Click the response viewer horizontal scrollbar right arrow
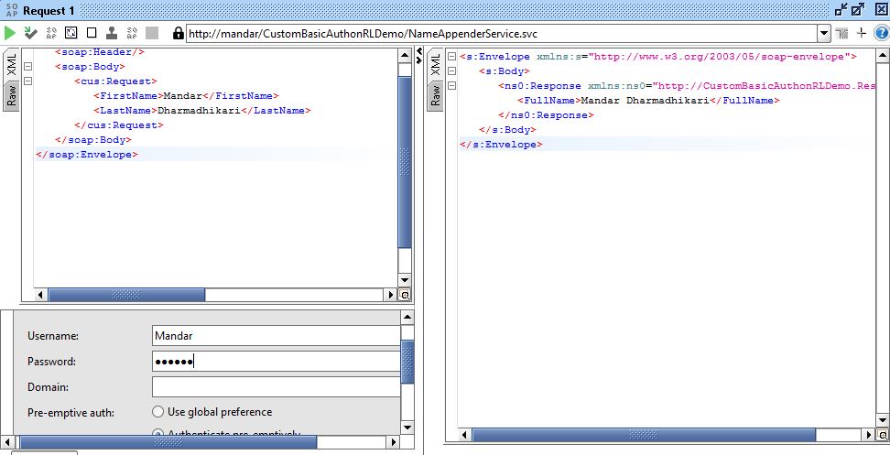This screenshot has width=890, height=455. 868,435
